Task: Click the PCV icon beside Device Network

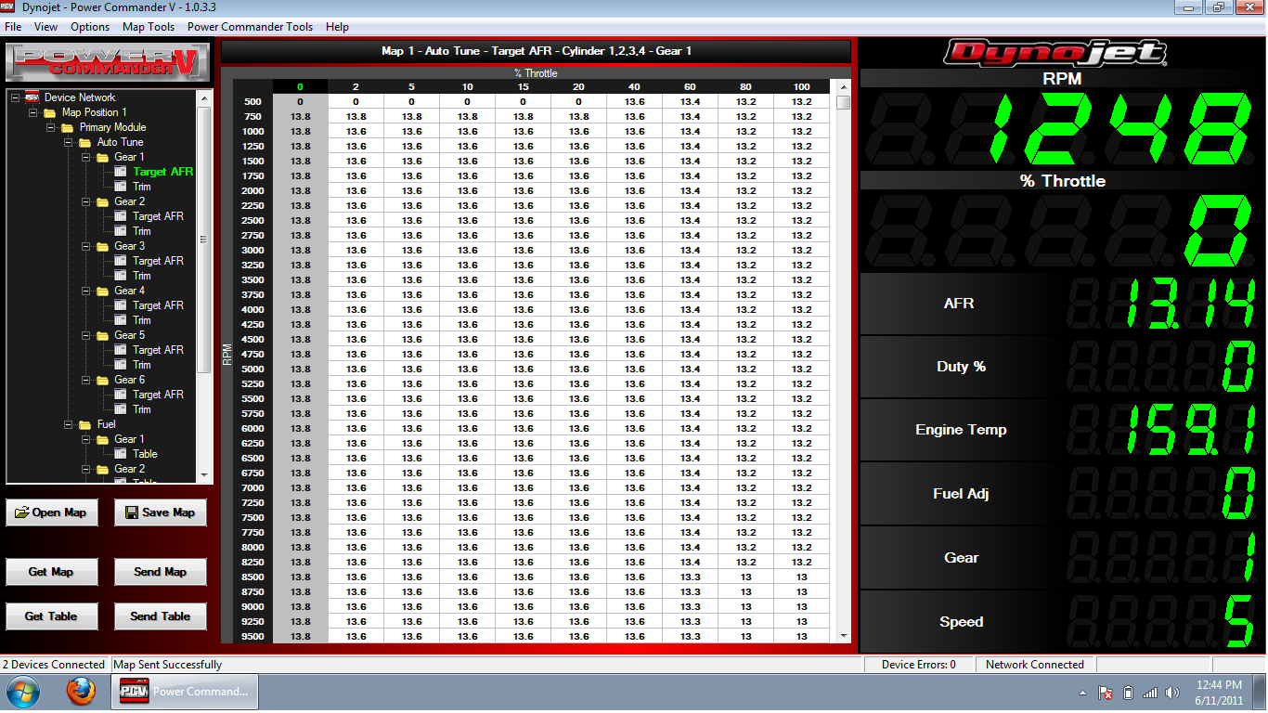Action: tap(32, 97)
